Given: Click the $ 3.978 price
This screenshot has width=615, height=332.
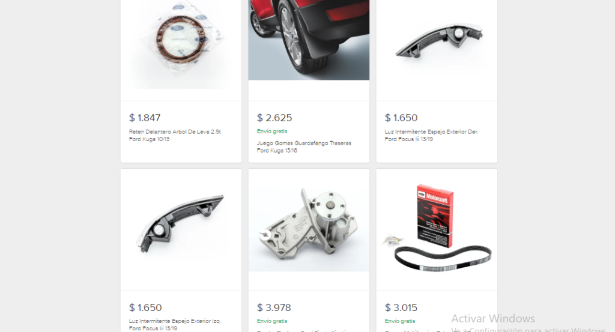Looking at the screenshot, I should tap(274, 307).
